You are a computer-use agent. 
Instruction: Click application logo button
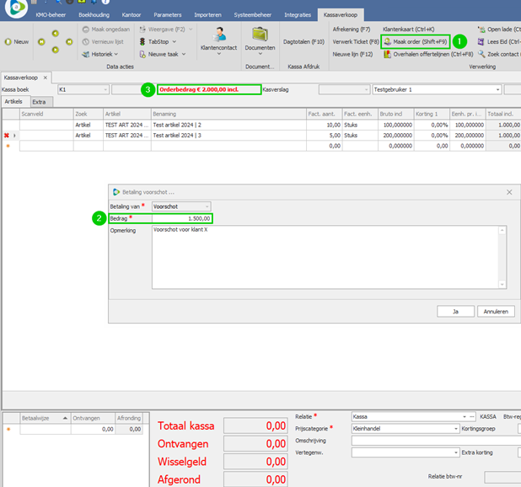(16, 8)
